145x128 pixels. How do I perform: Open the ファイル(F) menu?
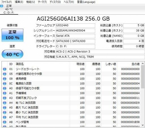click(x=7, y=2)
